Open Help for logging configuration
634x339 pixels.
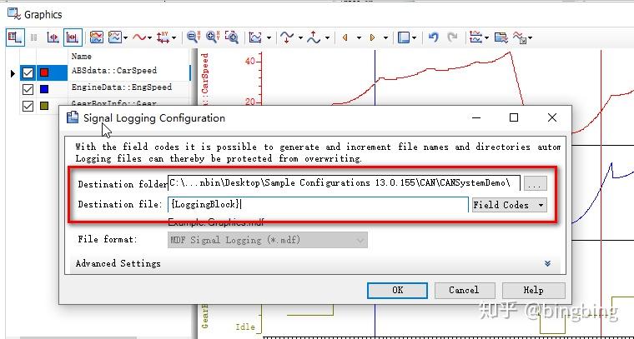pos(533,290)
